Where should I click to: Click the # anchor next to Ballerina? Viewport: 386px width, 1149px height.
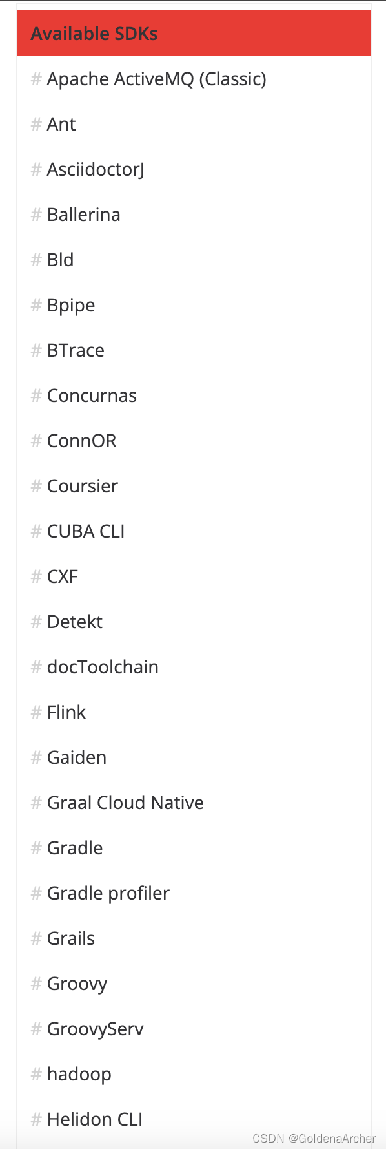[36, 215]
